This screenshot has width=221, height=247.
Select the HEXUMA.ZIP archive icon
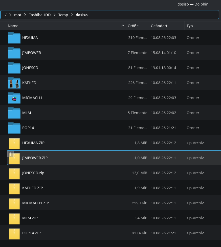click(x=14, y=144)
